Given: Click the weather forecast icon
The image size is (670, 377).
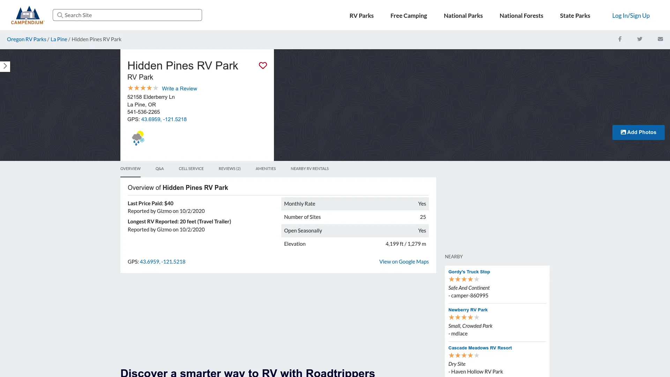Looking at the screenshot, I should [x=138, y=138].
